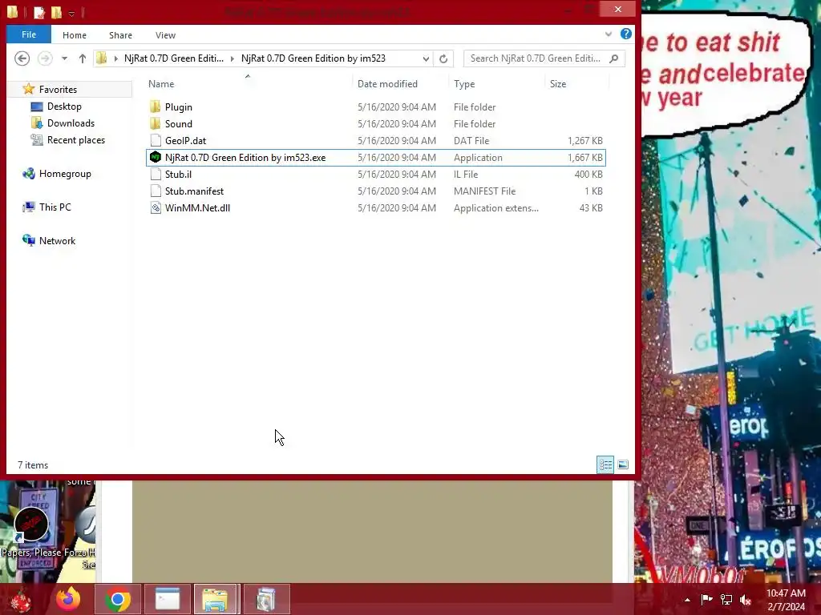
Task: Close the Explorer window
Action: 618,9
